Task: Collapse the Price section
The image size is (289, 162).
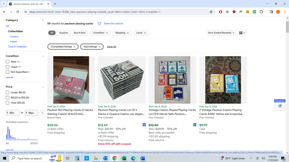Action: [43, 87]
